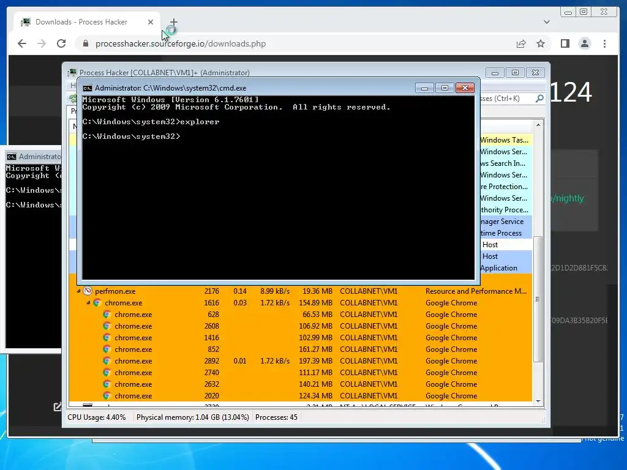Open Chrome three-dot menu
Image resolution: width=627 pixels, height=470 pixels.
604,43
